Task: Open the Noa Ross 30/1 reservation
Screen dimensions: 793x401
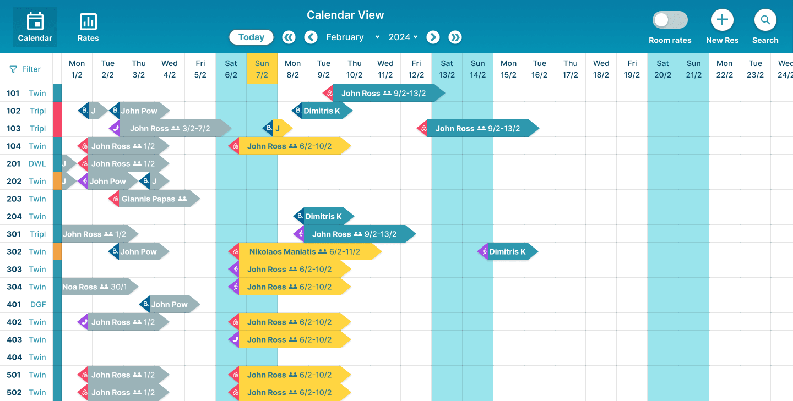Action: [100, 287]
